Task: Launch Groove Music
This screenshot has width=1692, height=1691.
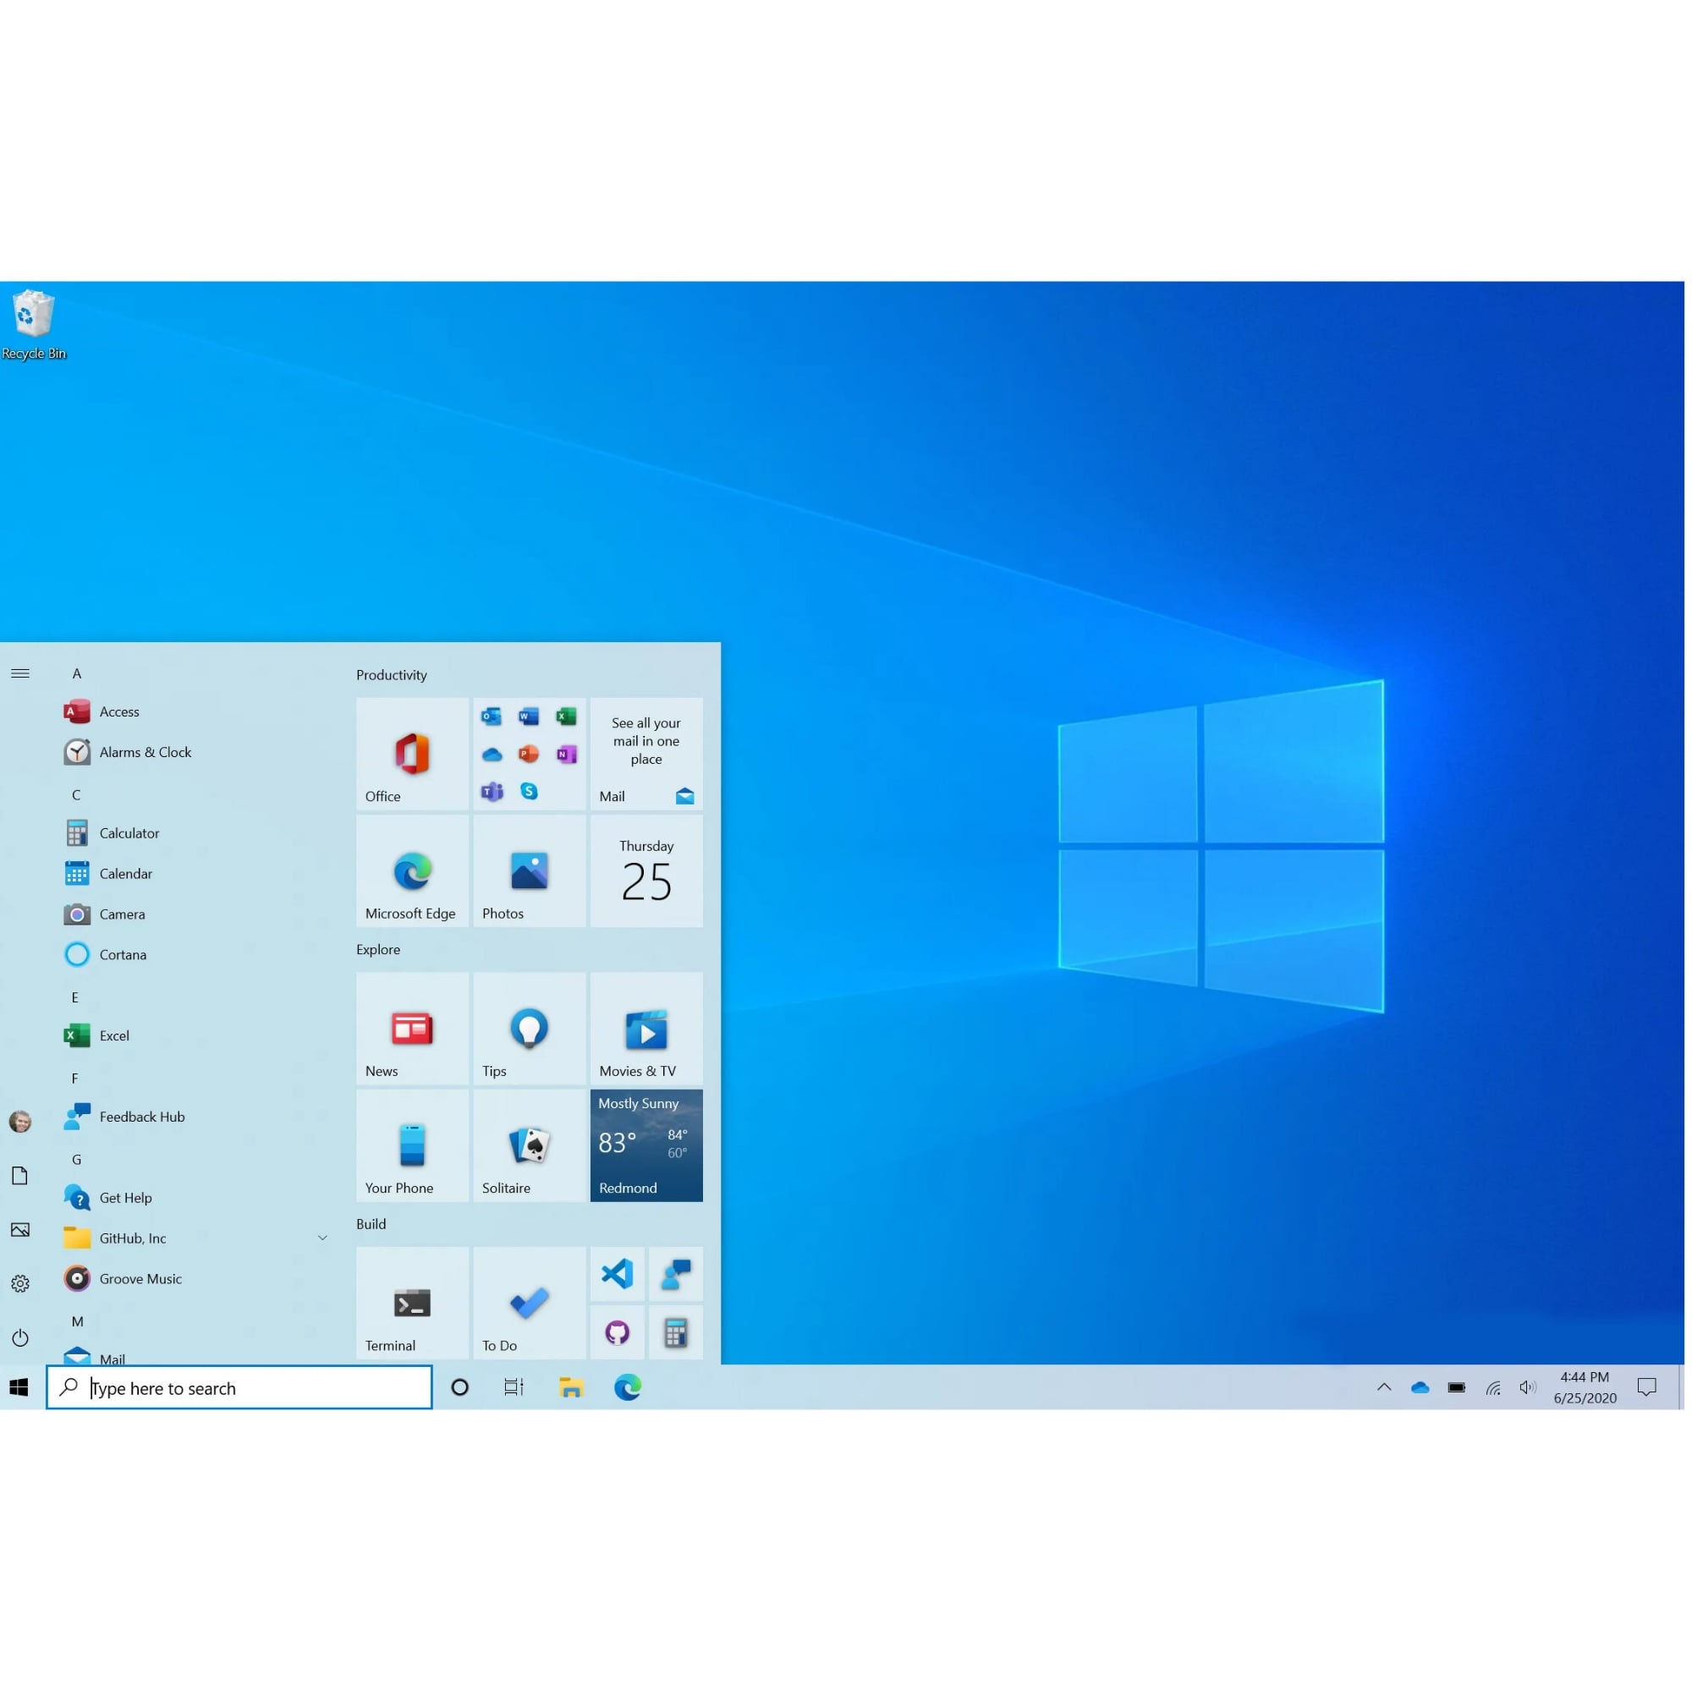Action: [196, 1278]
